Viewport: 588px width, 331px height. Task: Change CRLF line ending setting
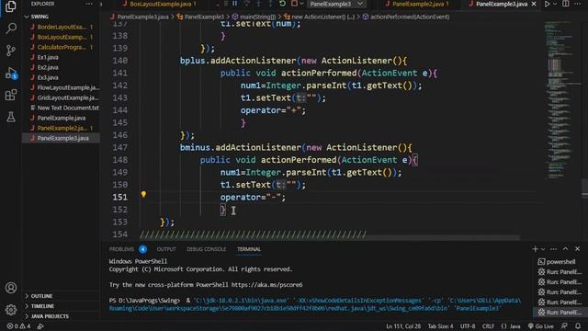pos(488,326)
